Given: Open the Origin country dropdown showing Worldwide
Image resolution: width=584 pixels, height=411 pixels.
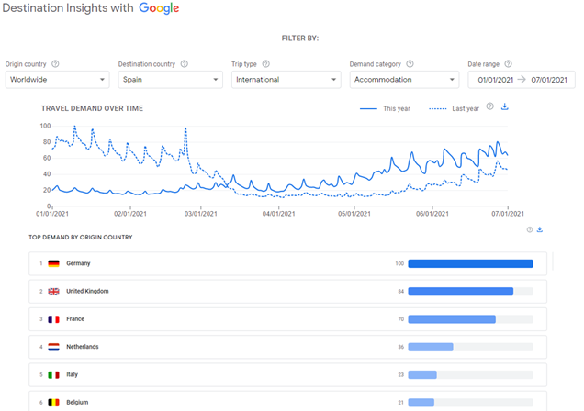Looking at the screenshot, I should click(57, 80).
